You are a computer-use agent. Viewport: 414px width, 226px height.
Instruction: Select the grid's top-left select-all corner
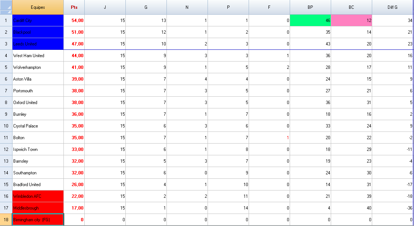coord(6,7)
